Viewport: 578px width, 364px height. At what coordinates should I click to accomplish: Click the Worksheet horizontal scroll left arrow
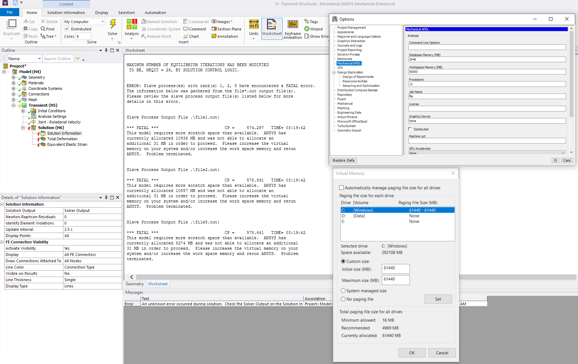click(132, 277)
